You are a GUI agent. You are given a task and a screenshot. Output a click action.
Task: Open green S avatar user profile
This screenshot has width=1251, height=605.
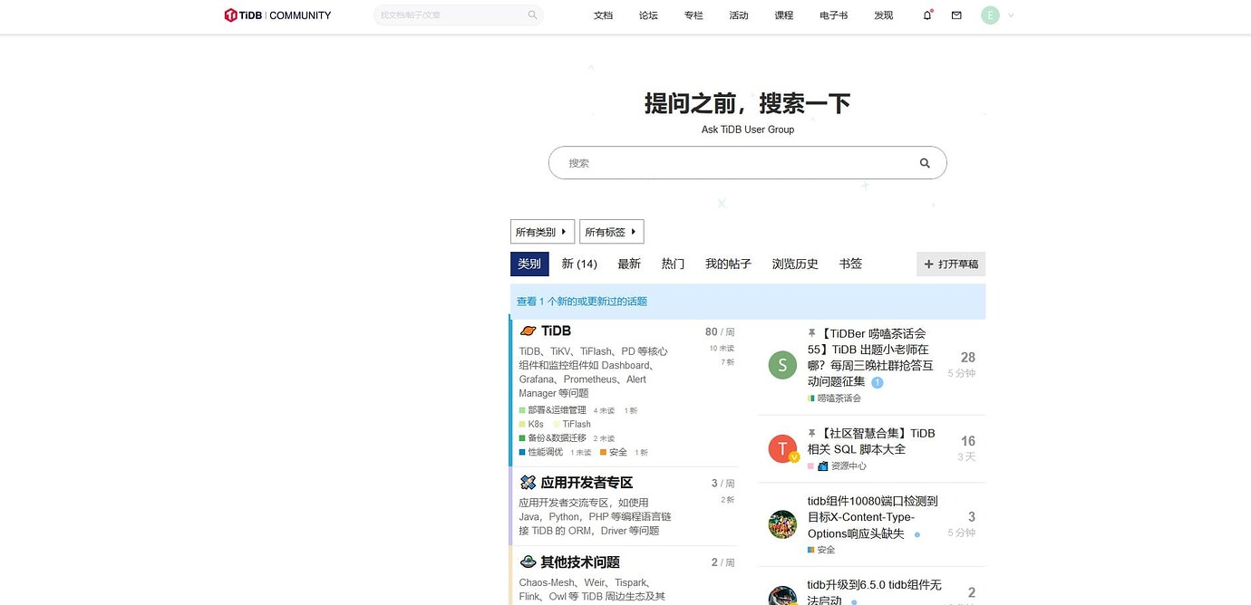coord(782,365)
